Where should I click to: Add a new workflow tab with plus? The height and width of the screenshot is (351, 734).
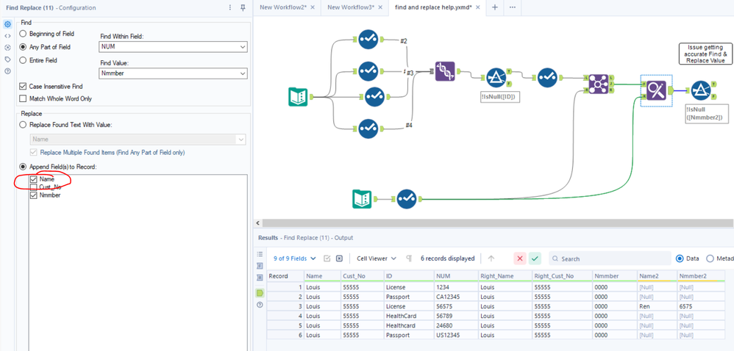pos(494,7)
